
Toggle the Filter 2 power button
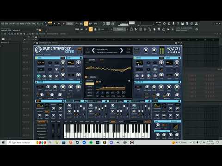click(179, 82)
